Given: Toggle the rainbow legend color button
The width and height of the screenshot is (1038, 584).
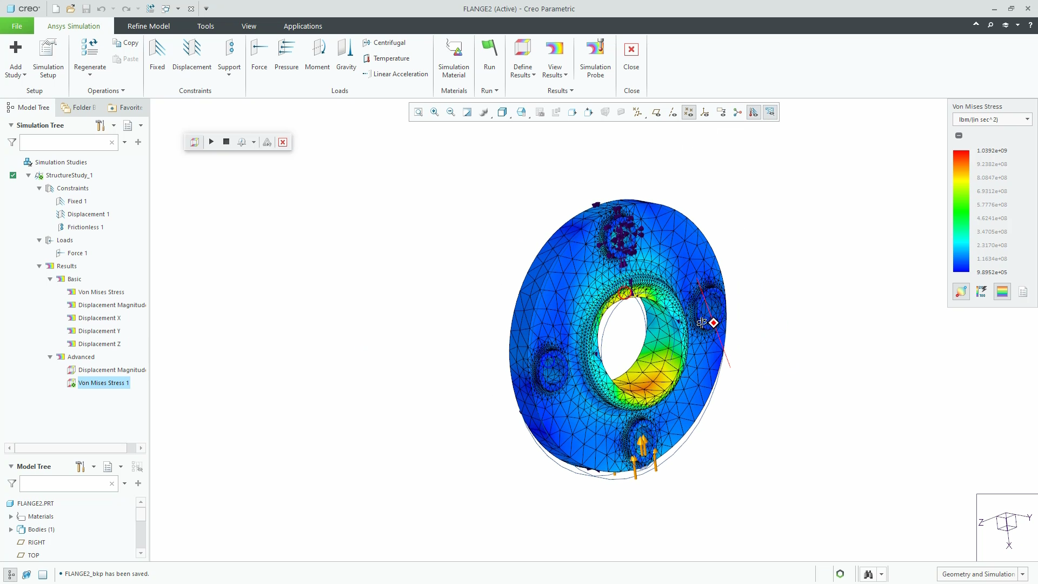Looking at the screenshot, I should [1002, 292].
